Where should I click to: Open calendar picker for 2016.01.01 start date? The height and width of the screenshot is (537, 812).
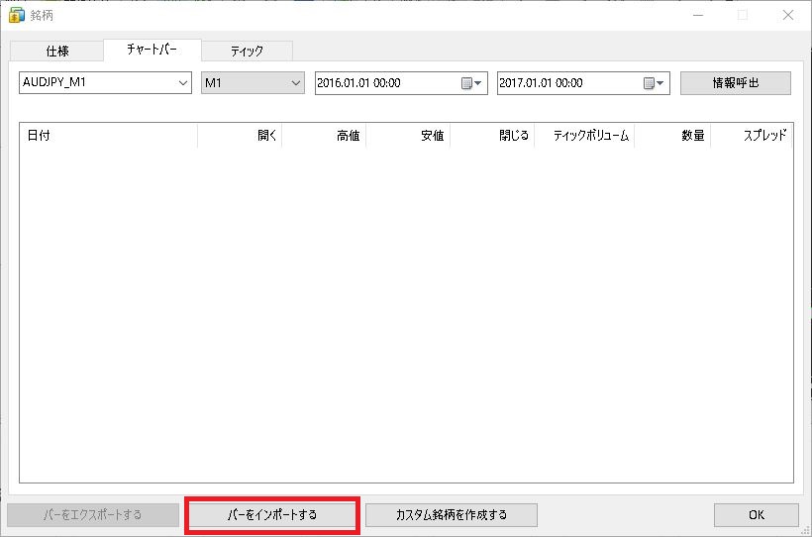[471, 83]
